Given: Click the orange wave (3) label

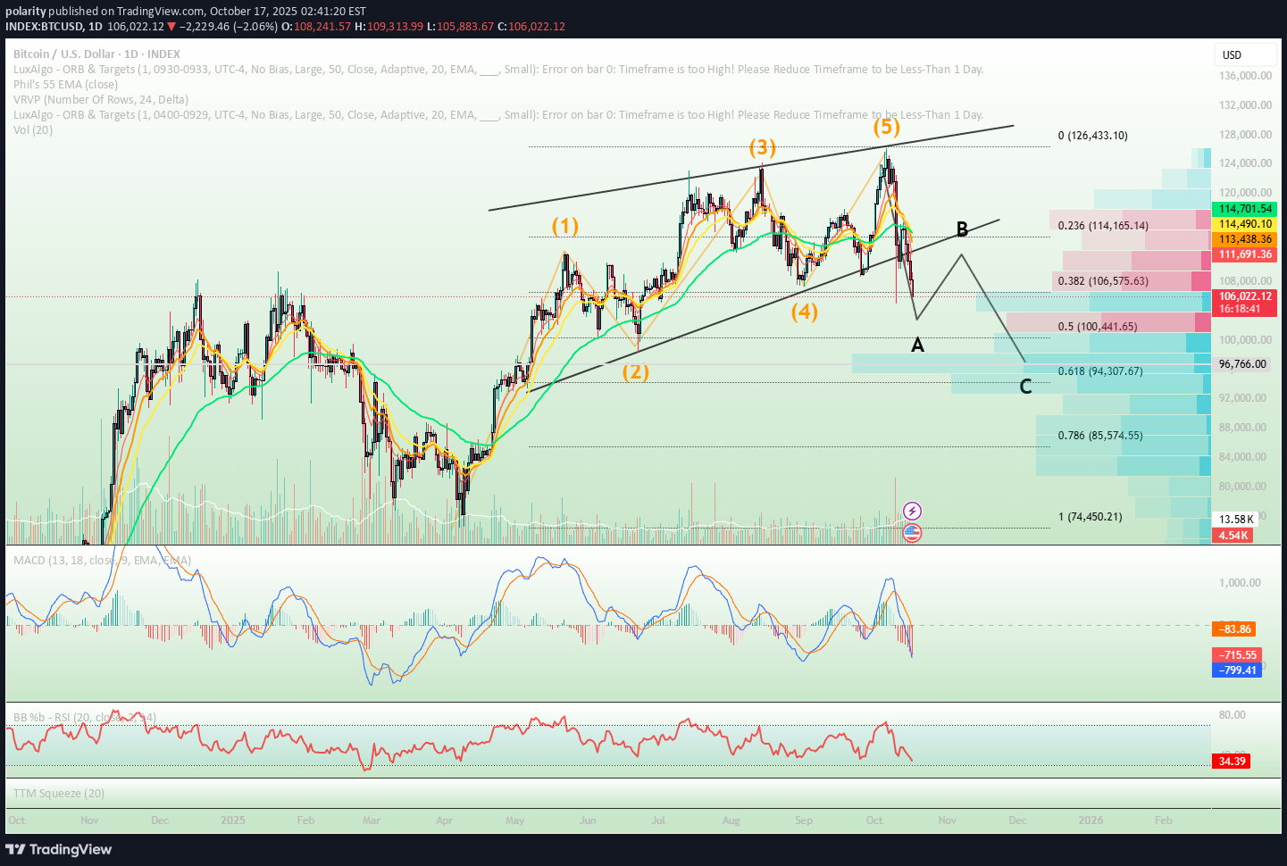Looking at the screenshot, I should 762,146.
